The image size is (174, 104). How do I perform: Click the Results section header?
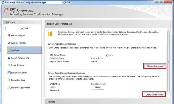[x=51, y=102]
